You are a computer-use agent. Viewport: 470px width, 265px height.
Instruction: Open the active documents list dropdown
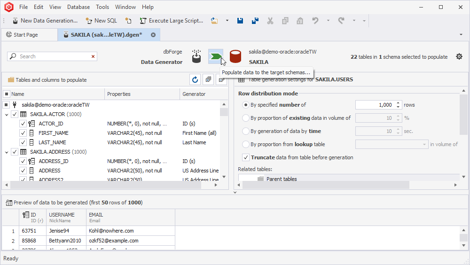point(461,35)
